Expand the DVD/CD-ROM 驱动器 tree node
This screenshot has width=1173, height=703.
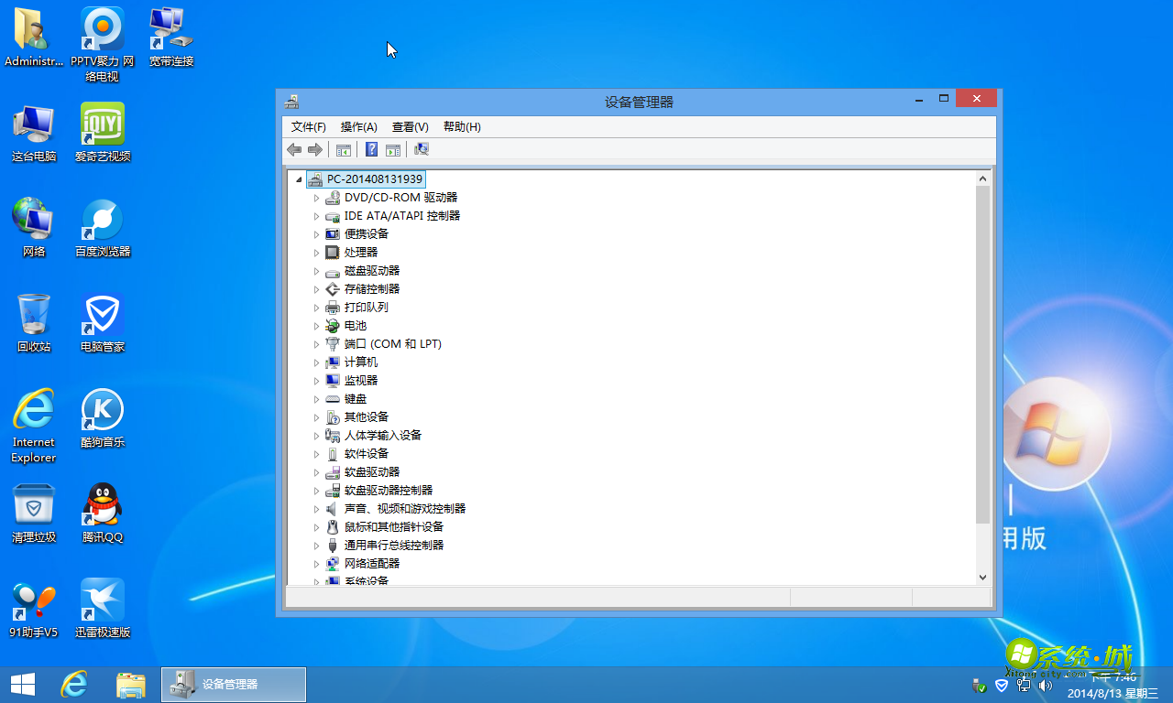[316, 197]
